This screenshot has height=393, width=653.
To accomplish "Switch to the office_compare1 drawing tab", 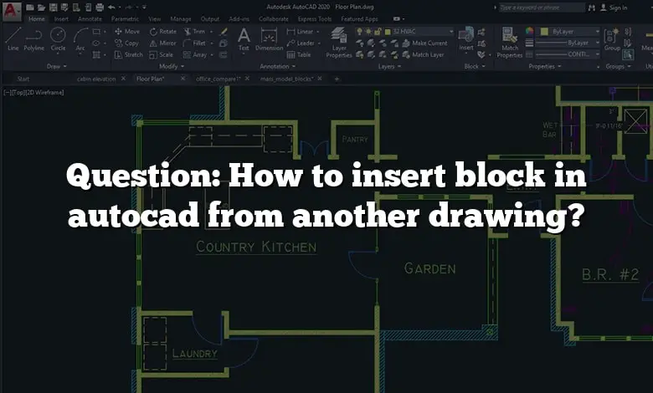I will click(x=219, y=79).
